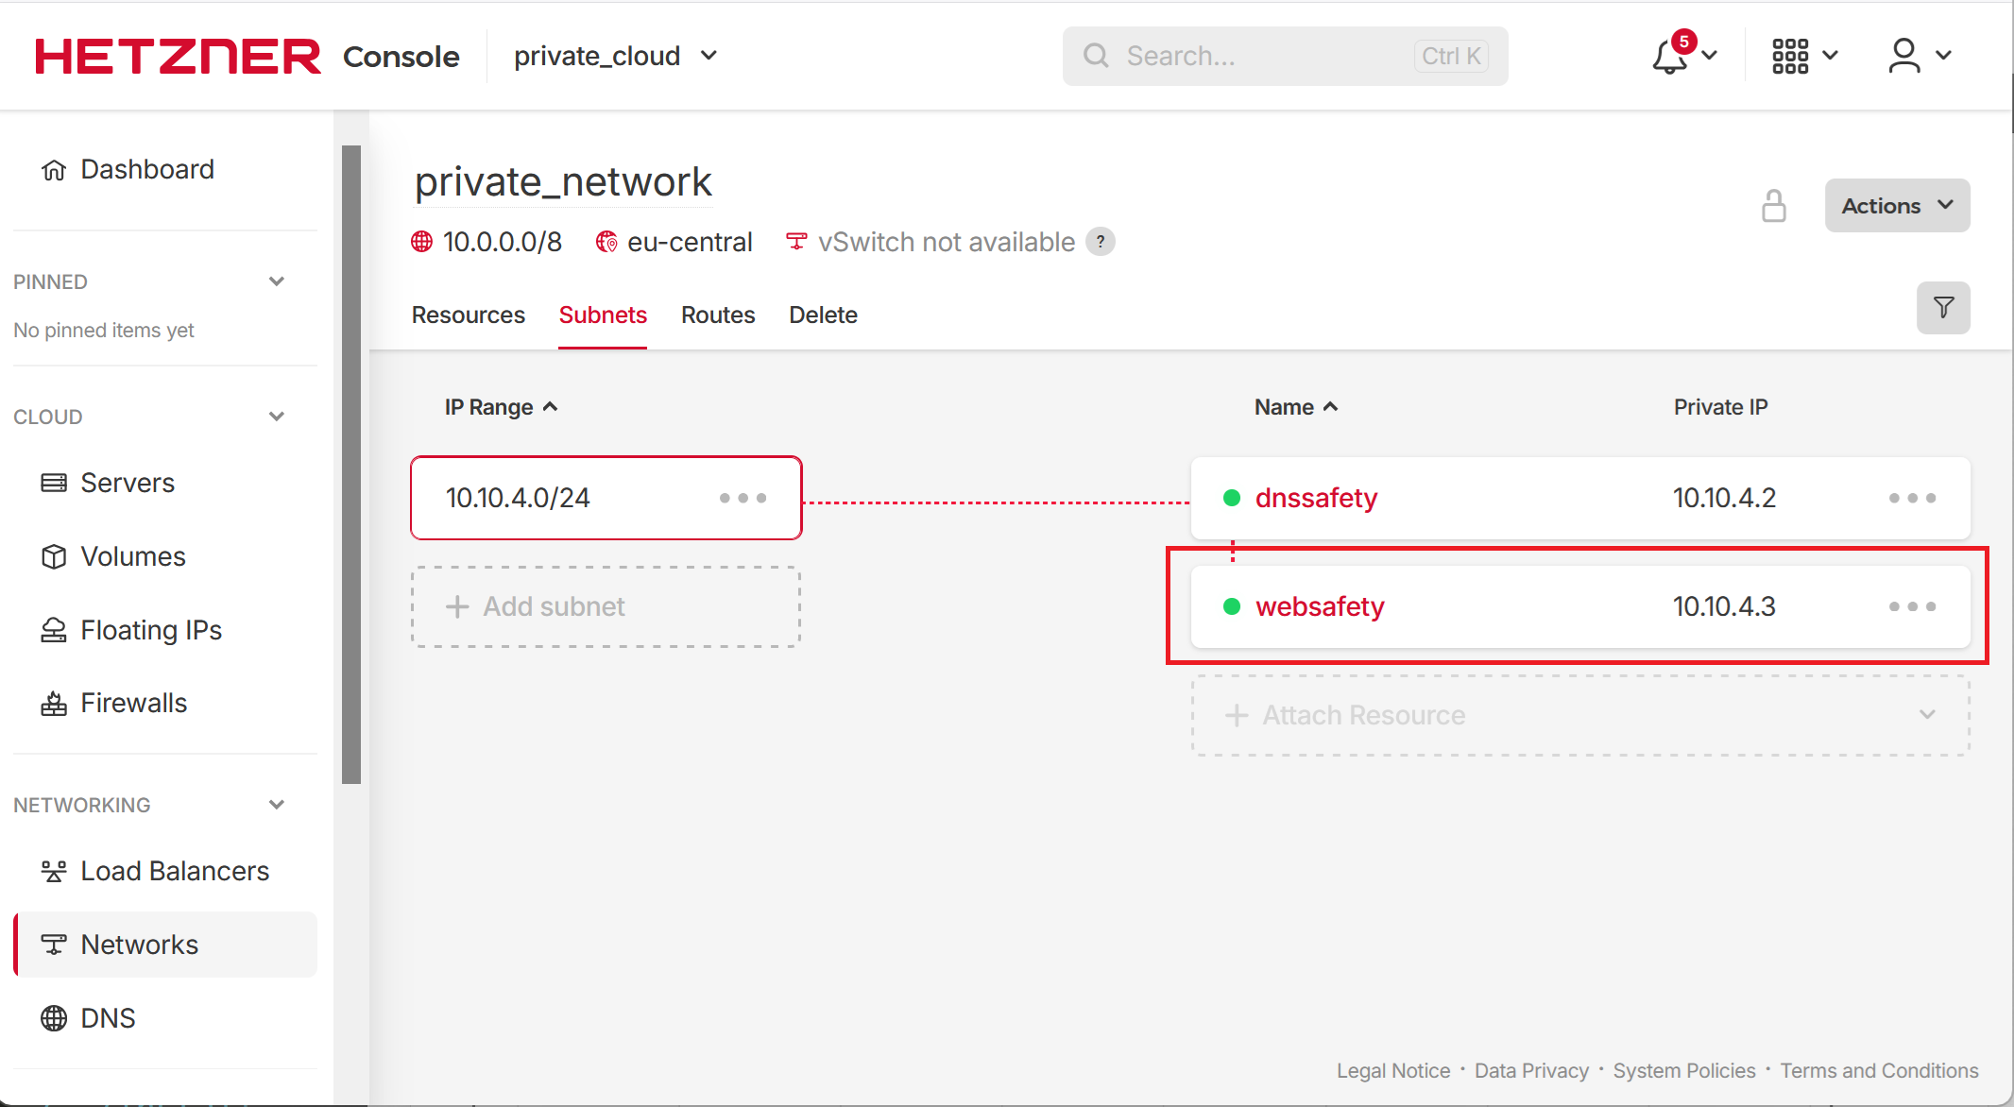Image resolution: width=2014 pixels, height=1107 pixels.
Task: Open the filter funnel button
Action: pos(1943,307)
